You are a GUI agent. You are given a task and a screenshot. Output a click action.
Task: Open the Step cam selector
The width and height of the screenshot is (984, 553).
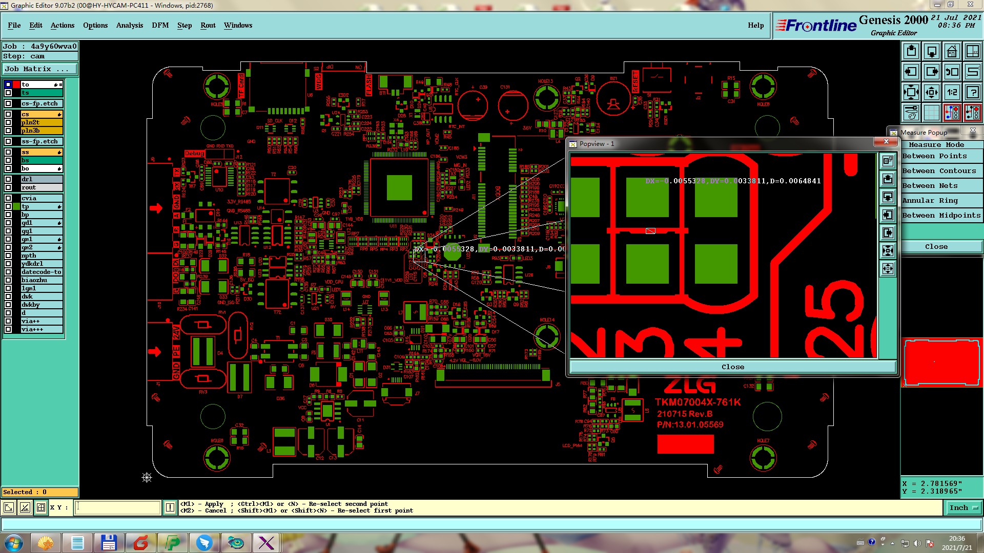tap(40, 56)
